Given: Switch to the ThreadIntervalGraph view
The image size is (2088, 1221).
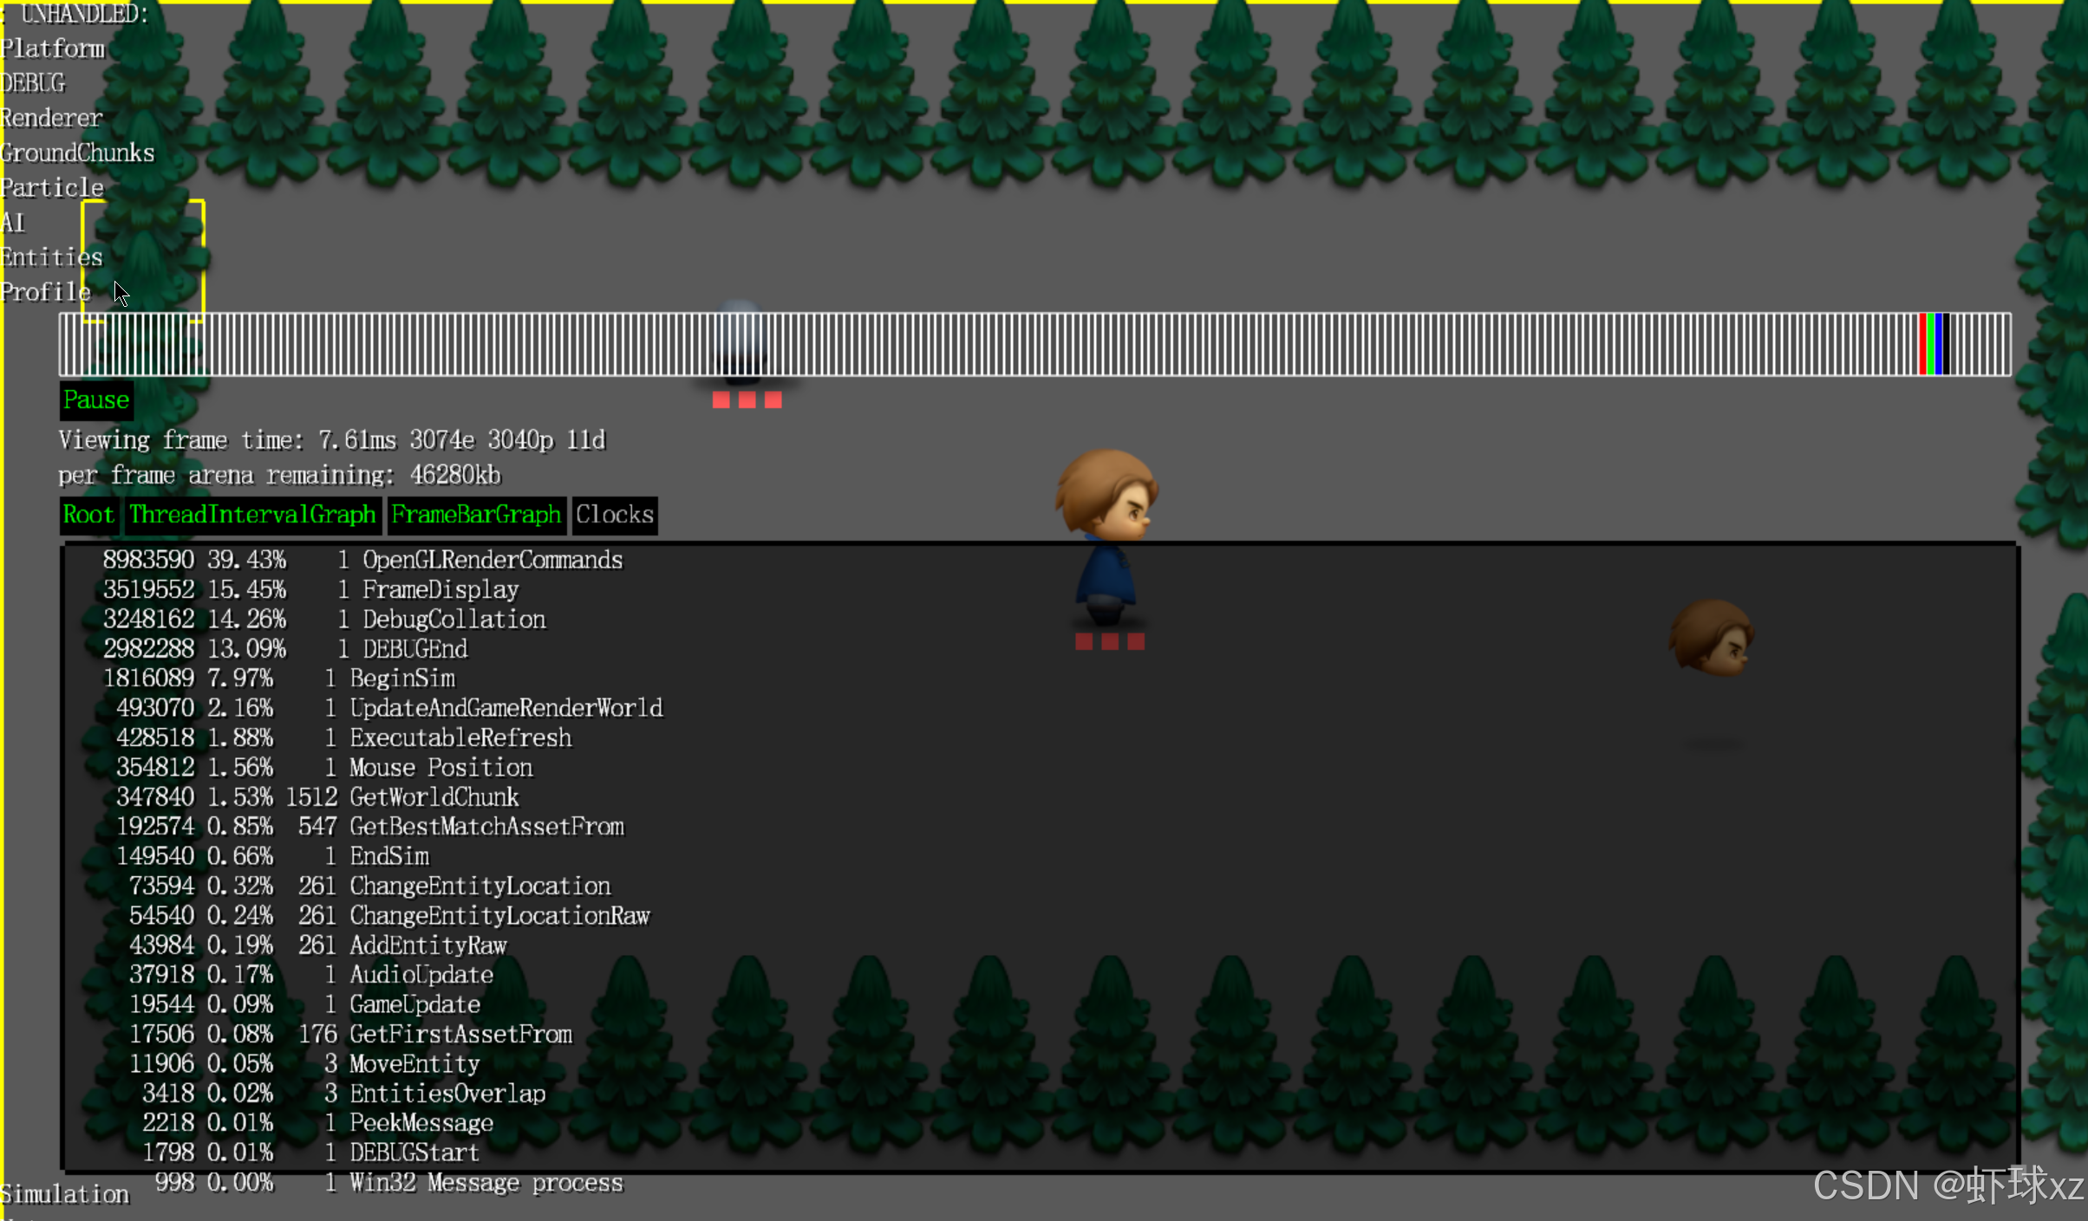Looking at the screenshot, I should [252, 515].
